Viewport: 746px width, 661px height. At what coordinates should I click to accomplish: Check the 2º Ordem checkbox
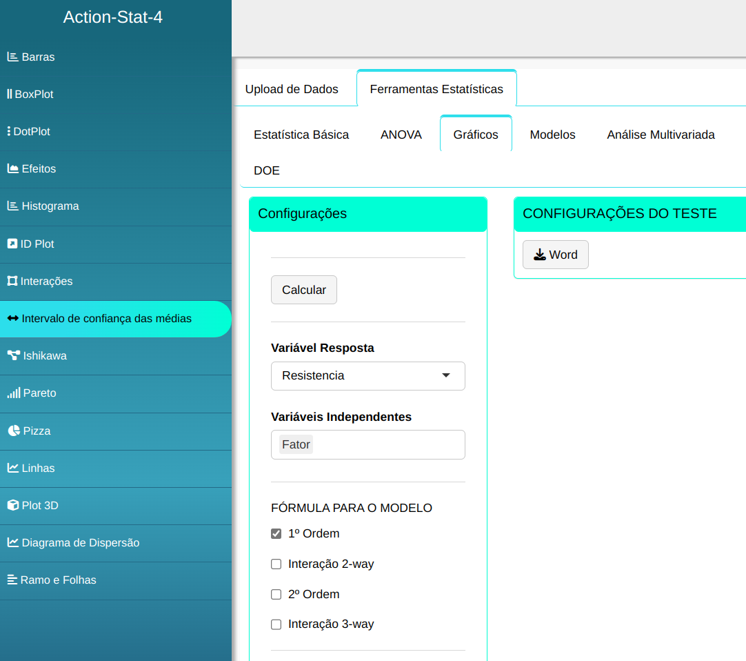click(276, 595)
